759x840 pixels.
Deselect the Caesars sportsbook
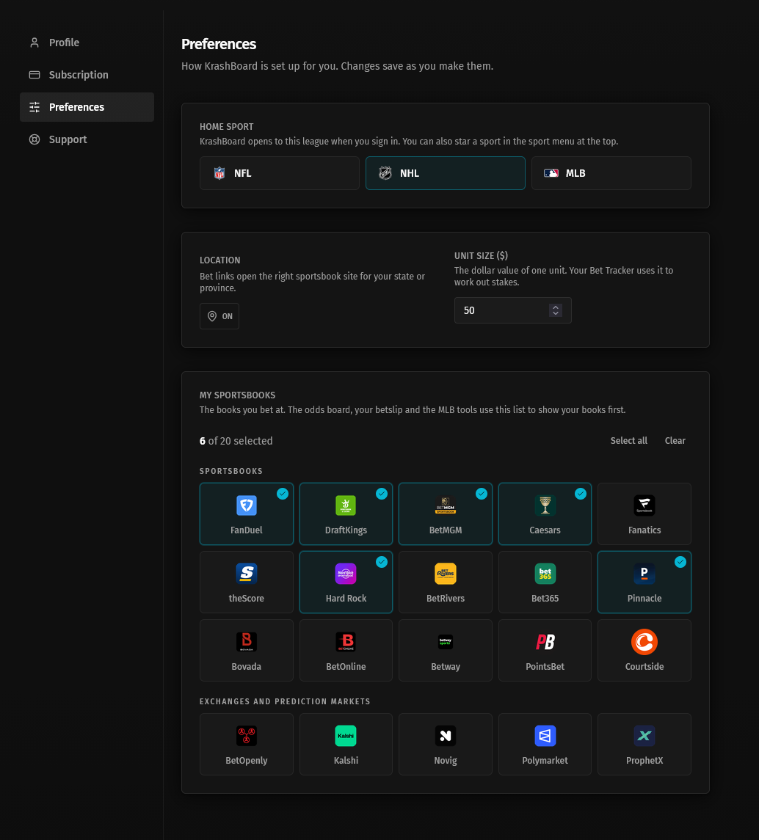pyautogui.click(x=545, y=514)
